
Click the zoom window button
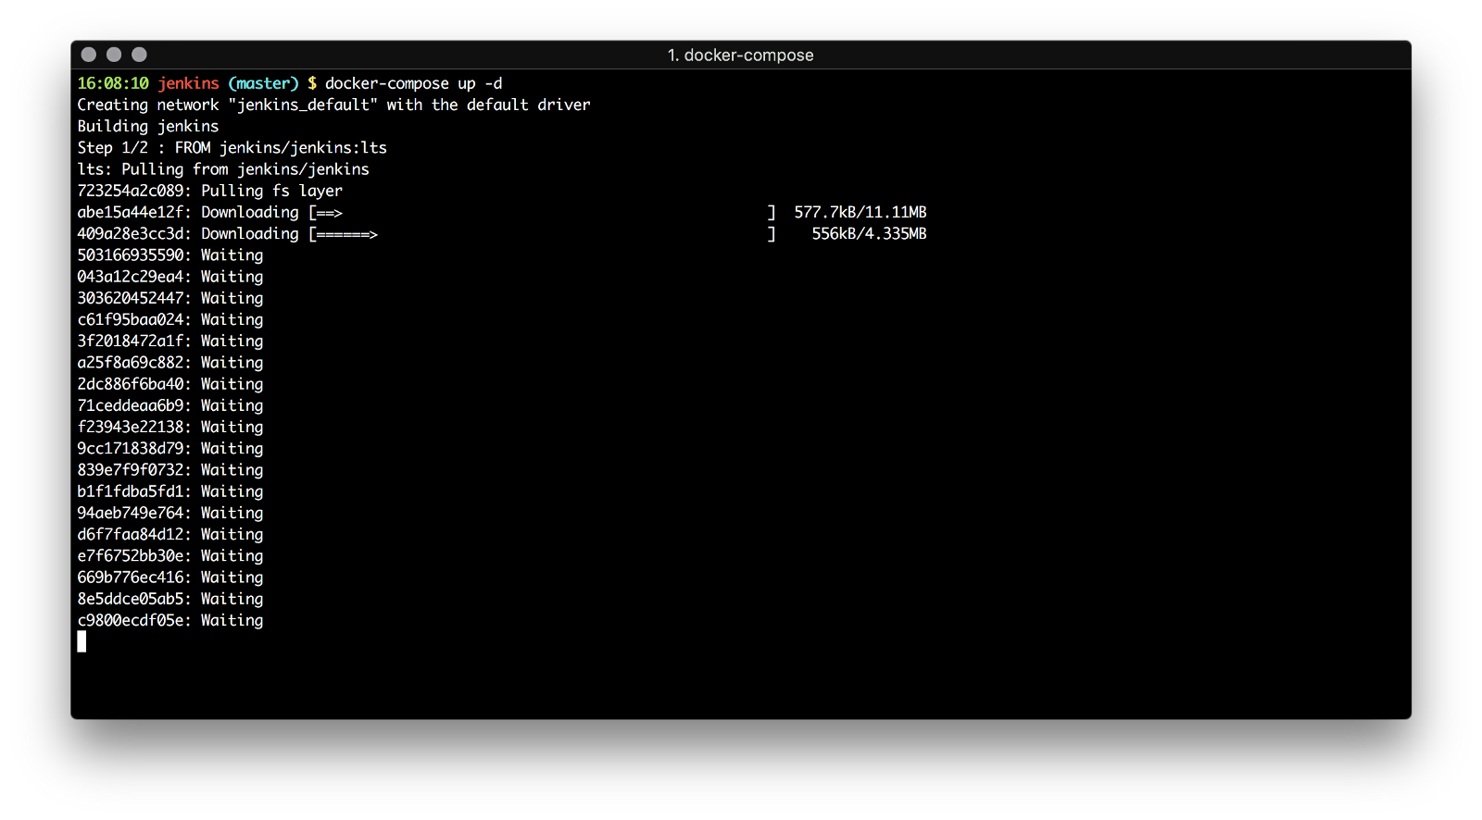coord(139,55)
